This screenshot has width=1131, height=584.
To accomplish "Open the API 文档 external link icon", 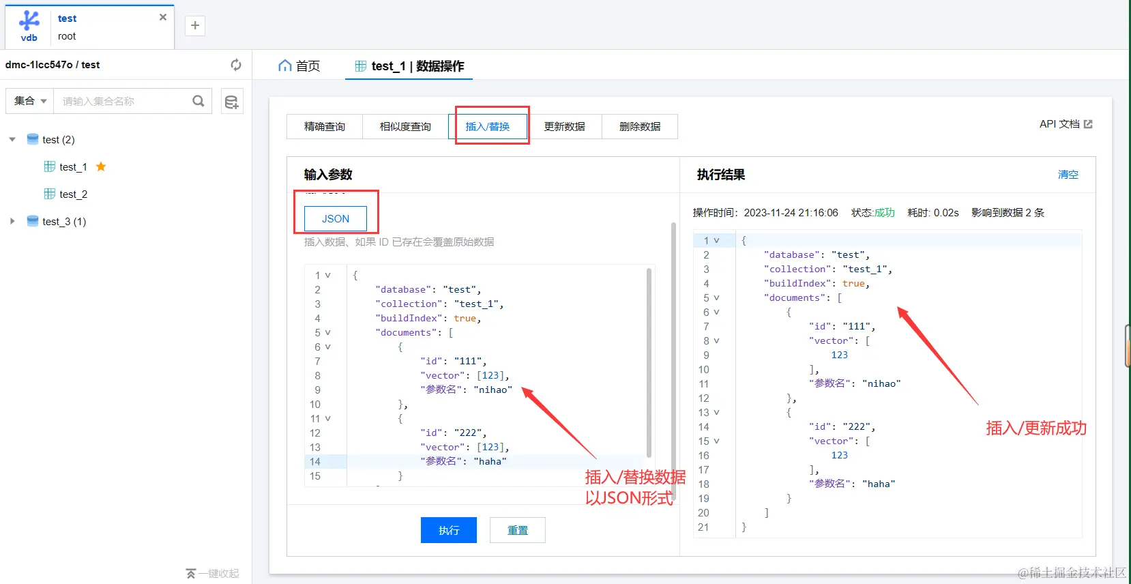I will [1088, 124].
